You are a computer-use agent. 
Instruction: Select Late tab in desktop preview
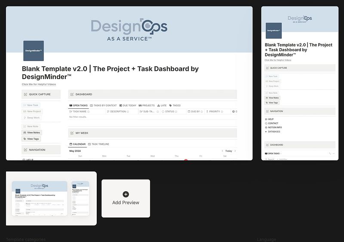[162, 106]
